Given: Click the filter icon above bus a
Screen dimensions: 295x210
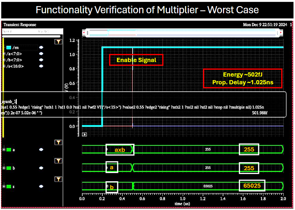Looking at the screenshot, I should pos(58,142).
